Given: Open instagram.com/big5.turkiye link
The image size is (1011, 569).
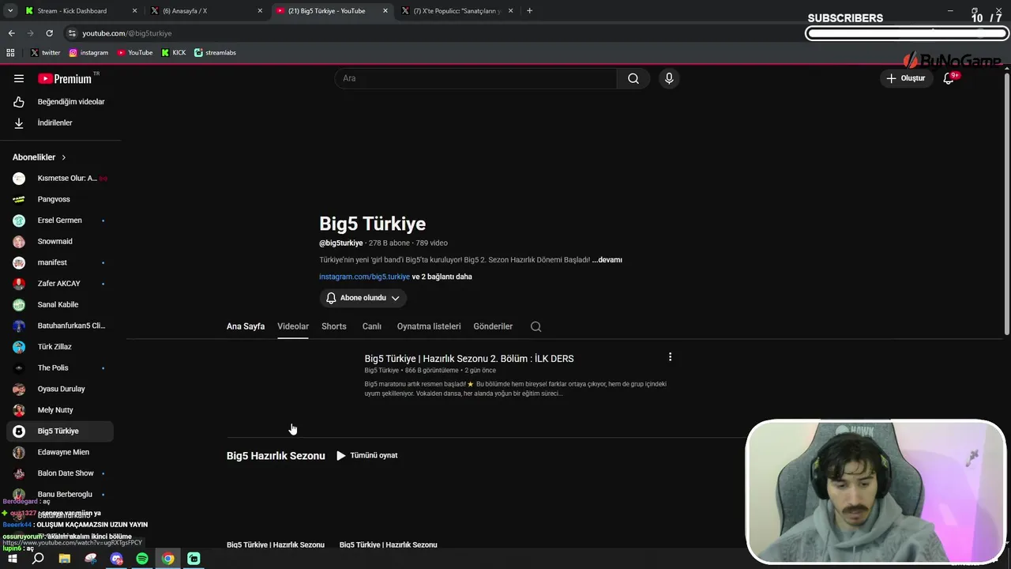Looking at the screenshot, I should (364, 277).
